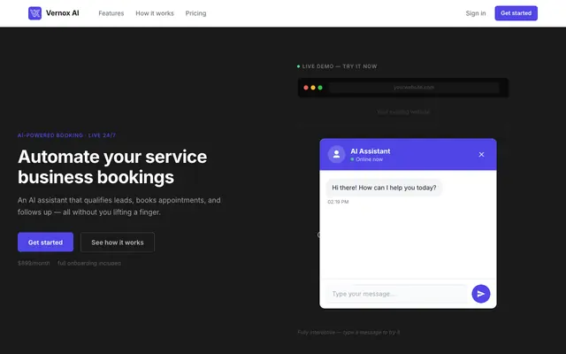Click the Sign in link
Screen dimensions: 566x354
point(476,13)
